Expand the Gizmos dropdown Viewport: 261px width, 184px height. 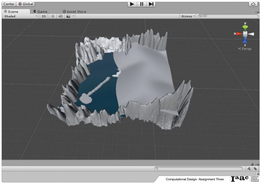click(188, 16)
